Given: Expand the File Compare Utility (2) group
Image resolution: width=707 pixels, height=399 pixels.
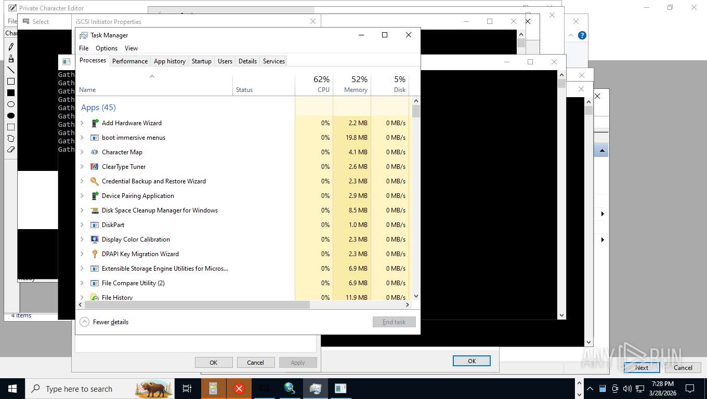Looking at the screenshot, I should (82, 283).
